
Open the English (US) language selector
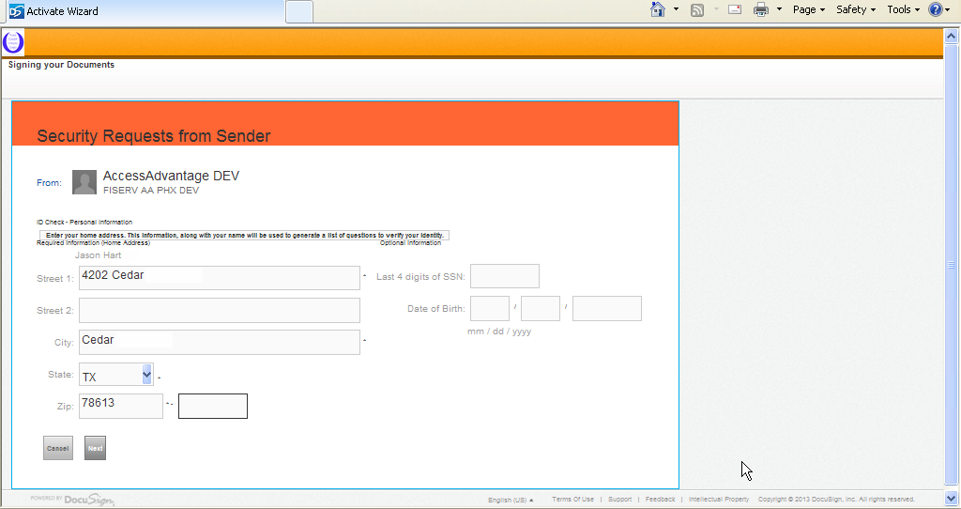[x=511, y=500]
